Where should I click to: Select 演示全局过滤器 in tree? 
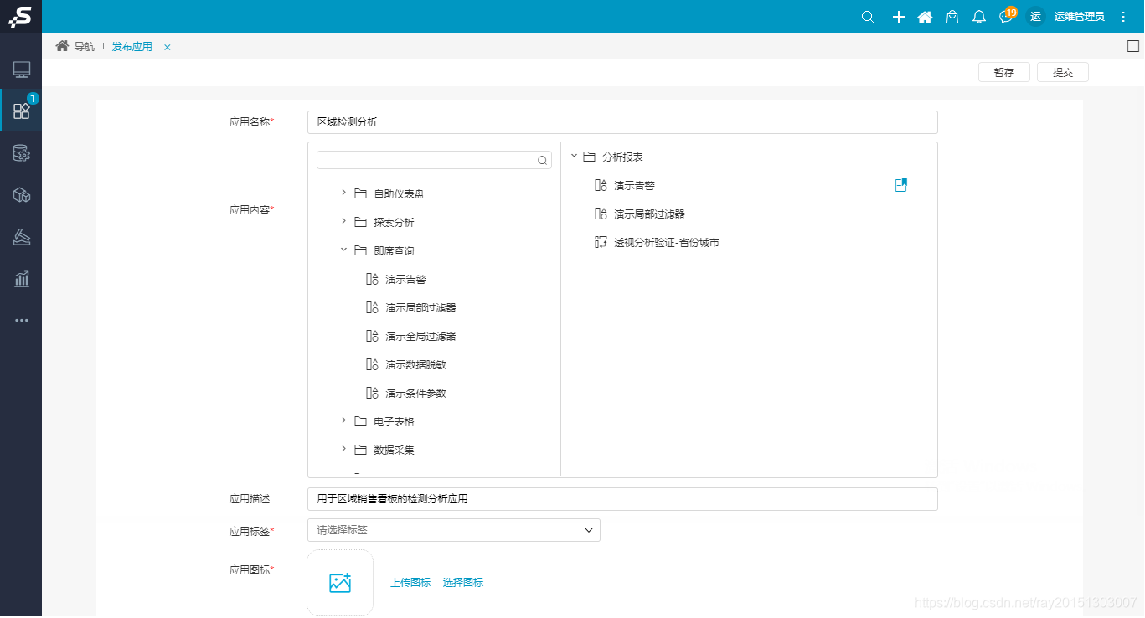421,337
